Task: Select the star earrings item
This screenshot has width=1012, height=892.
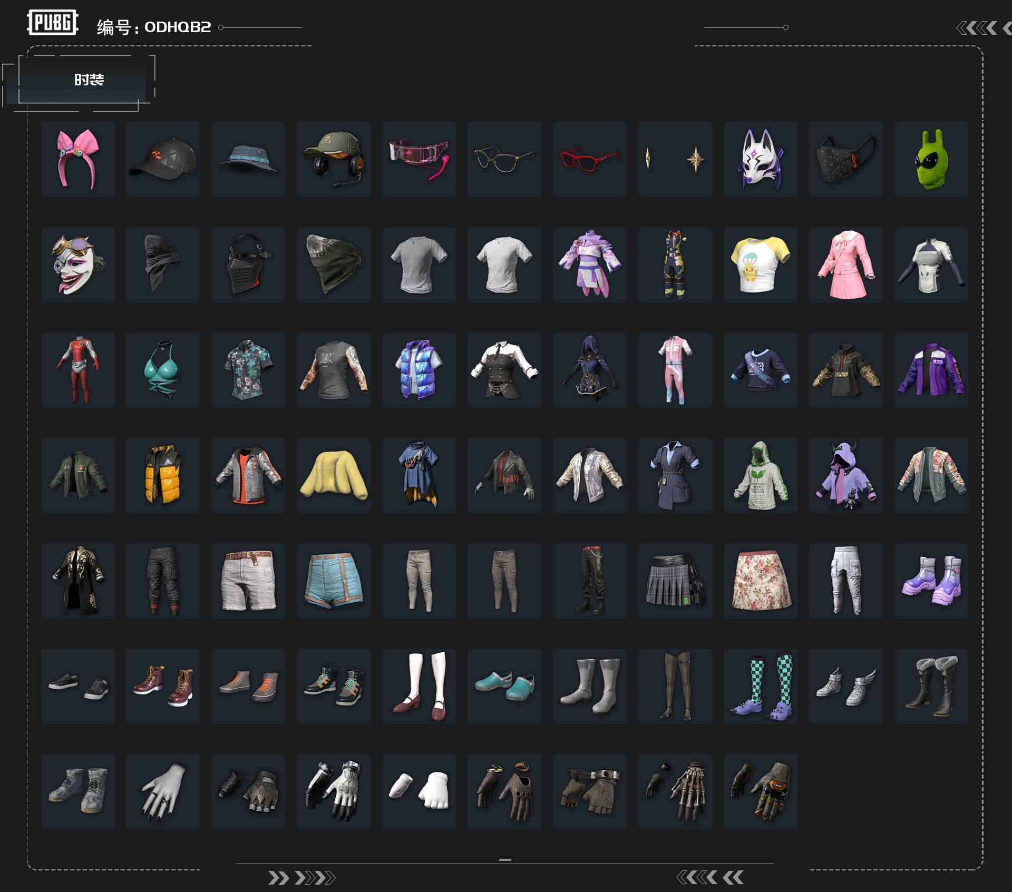Action: click(x=675, y=159)
